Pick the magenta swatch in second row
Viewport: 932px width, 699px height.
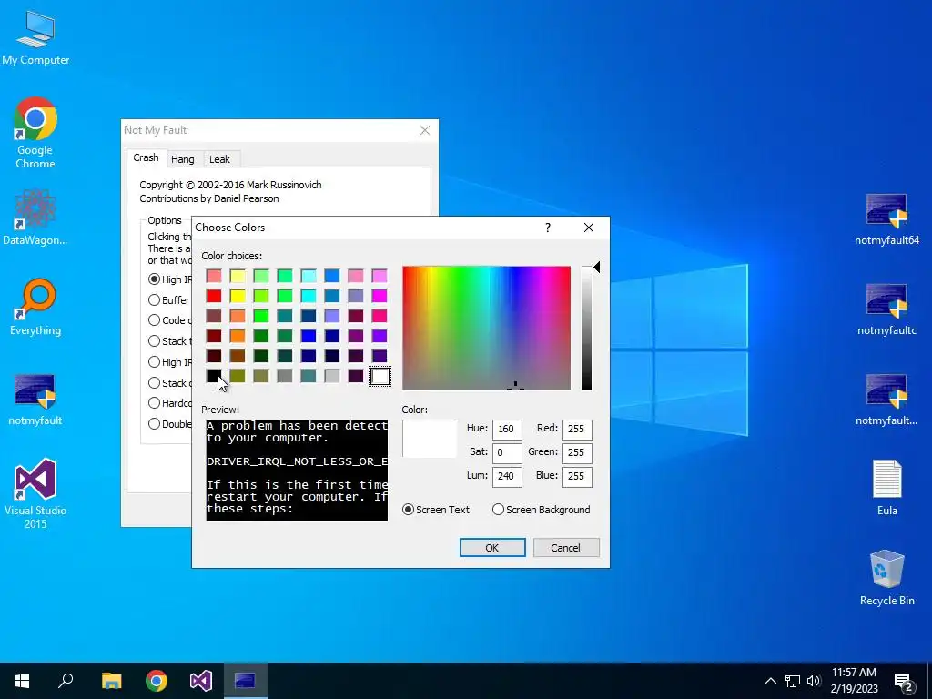click(x=380, y=296)
